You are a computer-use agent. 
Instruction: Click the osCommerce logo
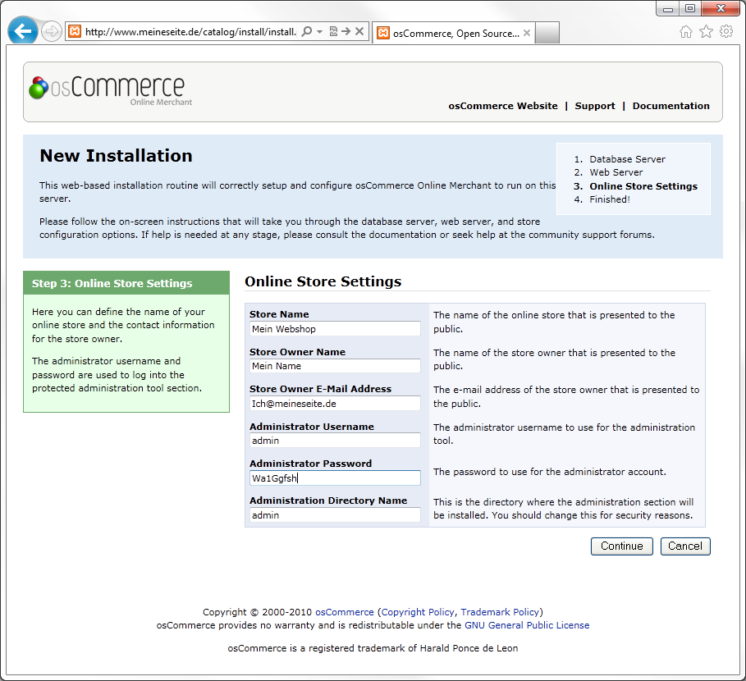107,89
